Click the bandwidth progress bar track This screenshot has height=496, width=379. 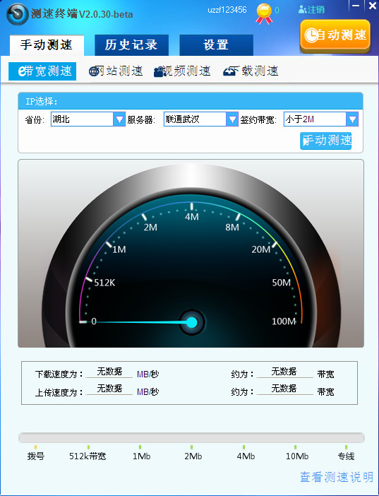[191, 438]
